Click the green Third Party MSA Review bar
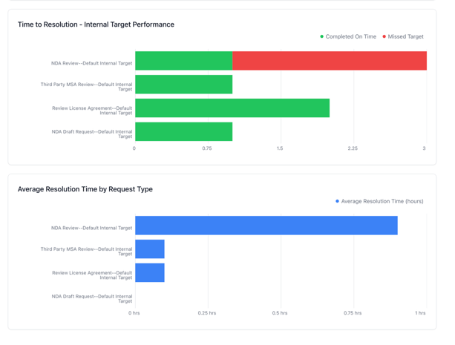 coord(183,85)
